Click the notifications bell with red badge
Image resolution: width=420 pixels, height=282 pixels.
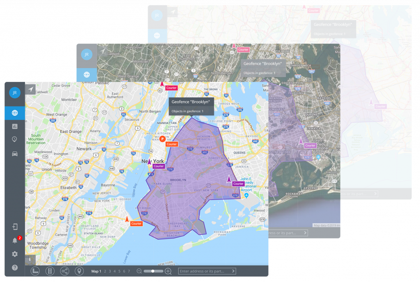pos(15,240)
